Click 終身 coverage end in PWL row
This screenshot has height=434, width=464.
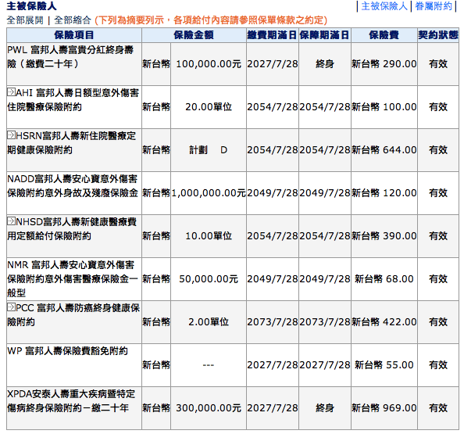pyautogui.click(x=325, y=64)
